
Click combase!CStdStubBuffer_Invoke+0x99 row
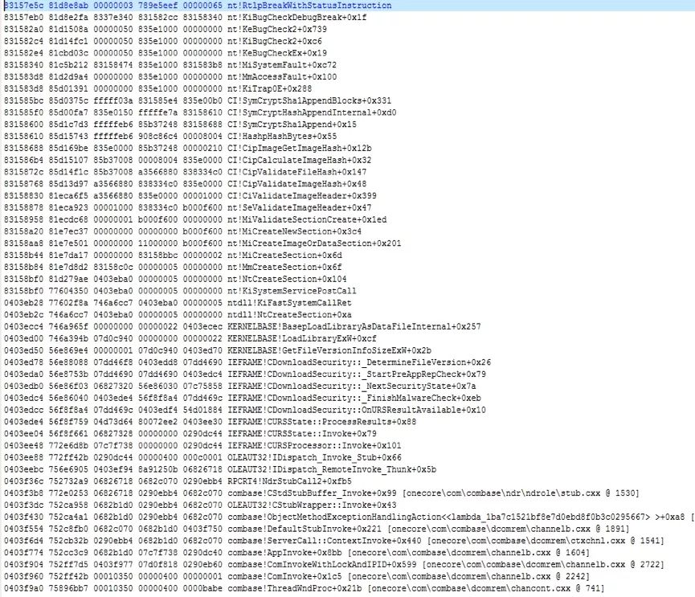[321, 493]
